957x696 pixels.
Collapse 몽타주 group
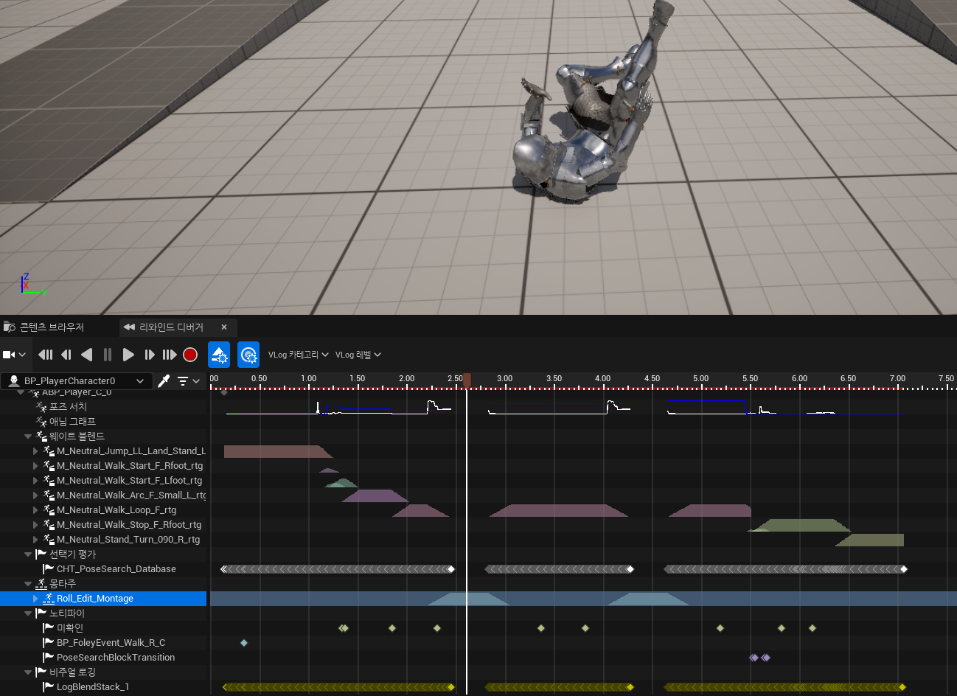pos(28,583)
